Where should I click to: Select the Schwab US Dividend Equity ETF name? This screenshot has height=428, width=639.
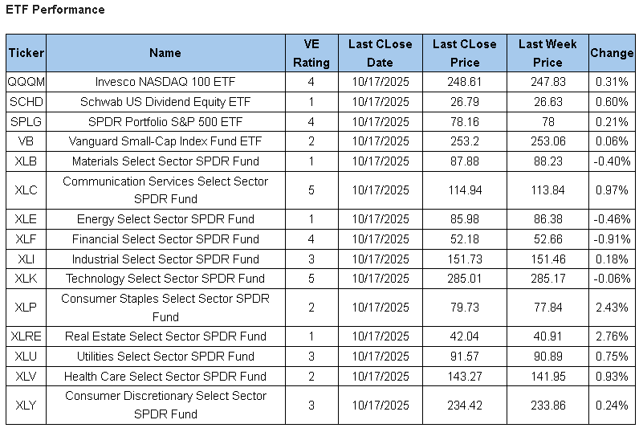165,102
